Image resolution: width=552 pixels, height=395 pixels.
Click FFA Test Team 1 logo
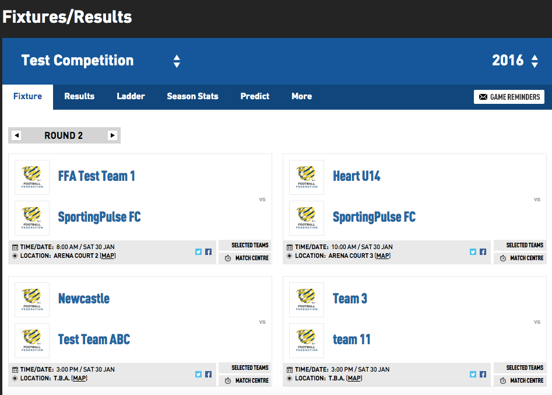pyautogui.click(x=32, y=177)
